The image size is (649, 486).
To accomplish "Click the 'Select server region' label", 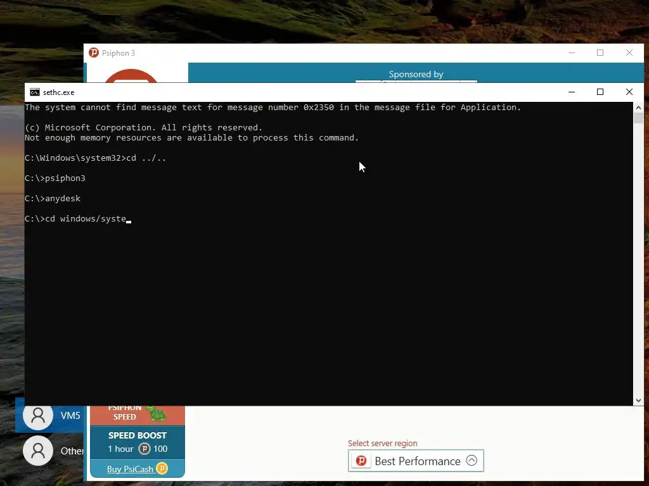I will [x=382, y=443].
